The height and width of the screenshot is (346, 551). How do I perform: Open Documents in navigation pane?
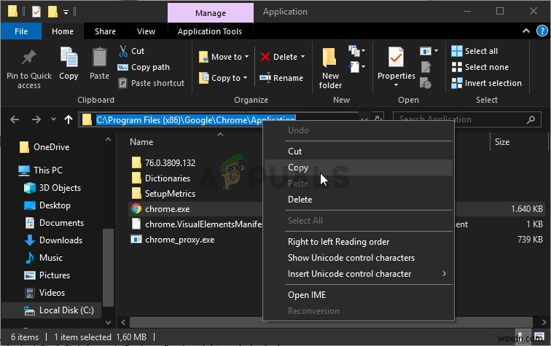(x=54, y=223)
